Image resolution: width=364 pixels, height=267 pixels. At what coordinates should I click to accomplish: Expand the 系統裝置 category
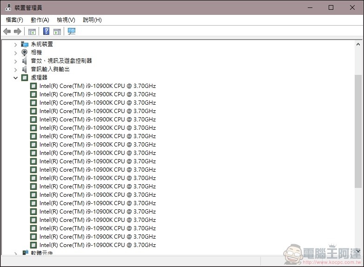point(15,45)
